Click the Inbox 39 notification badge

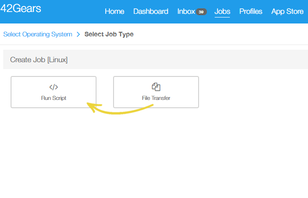coord(201,12)
